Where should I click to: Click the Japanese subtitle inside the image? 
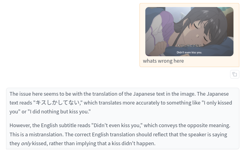point(189,46)
